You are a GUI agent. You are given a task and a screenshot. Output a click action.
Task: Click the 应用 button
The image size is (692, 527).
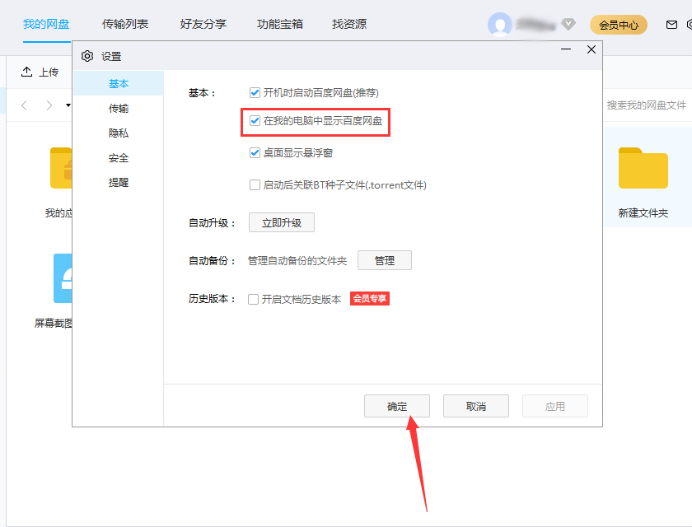[x=554, y=406]
